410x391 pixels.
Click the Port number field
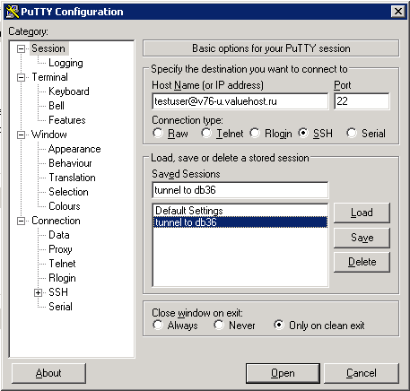pos(362,101)
